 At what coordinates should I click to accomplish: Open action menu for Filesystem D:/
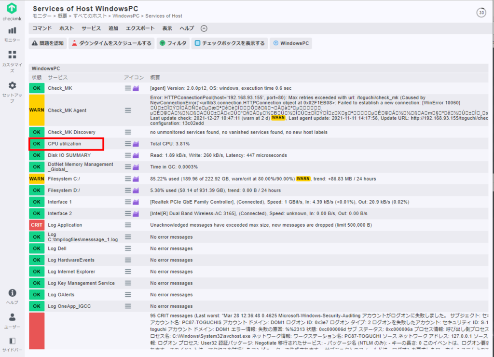point(127,190)
